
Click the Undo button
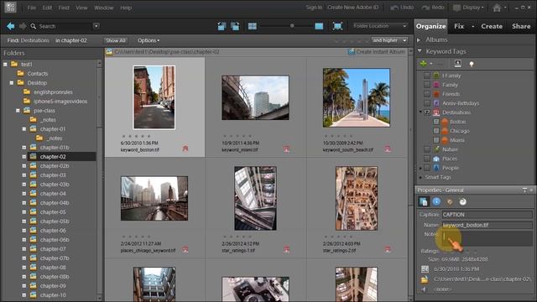point(403,8)
